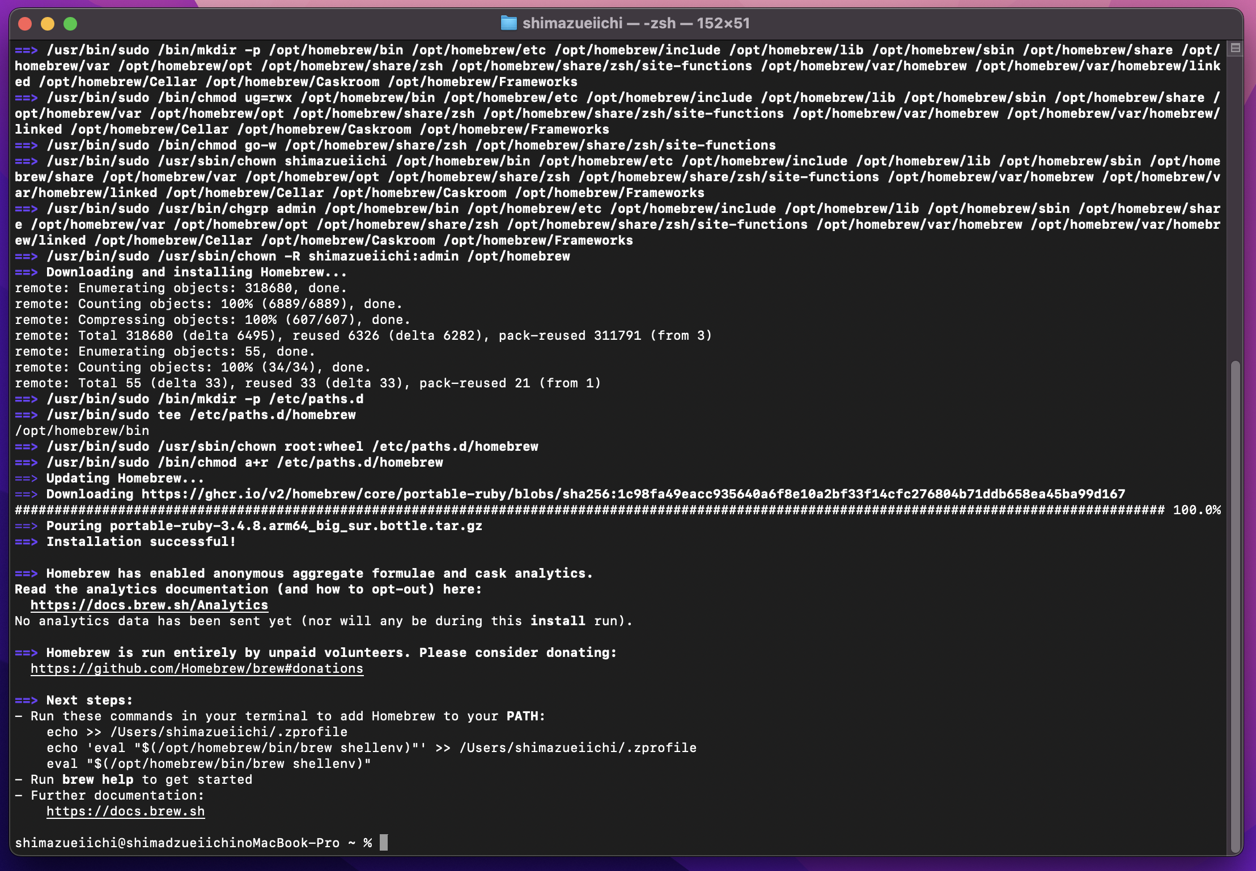
Task: Open the https://docs.brew.sh documentation link
Action: point(125,811)
